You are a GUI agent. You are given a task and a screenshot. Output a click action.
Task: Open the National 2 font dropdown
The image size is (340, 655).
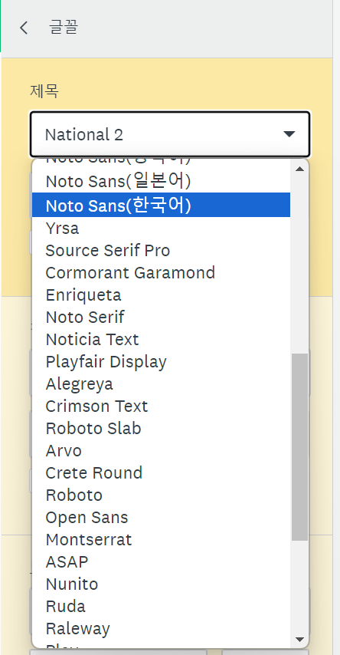[x=170, y=134]
